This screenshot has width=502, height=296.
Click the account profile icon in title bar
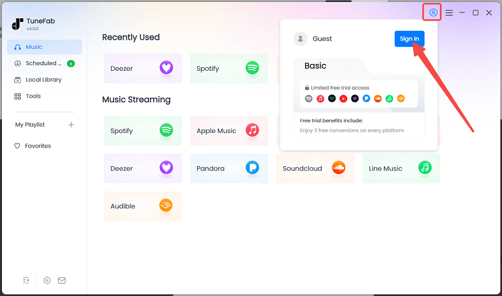coord(432,13)
